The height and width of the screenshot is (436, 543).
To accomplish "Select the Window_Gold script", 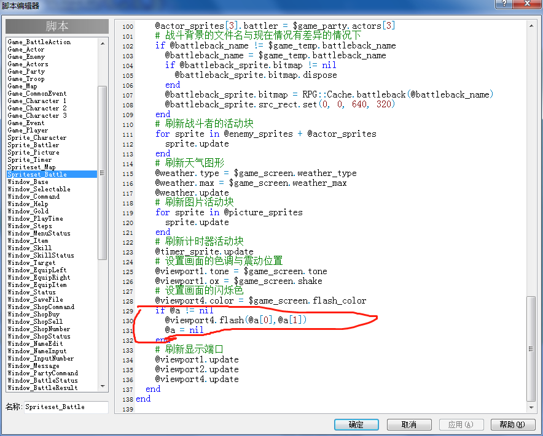I will 28,212.
